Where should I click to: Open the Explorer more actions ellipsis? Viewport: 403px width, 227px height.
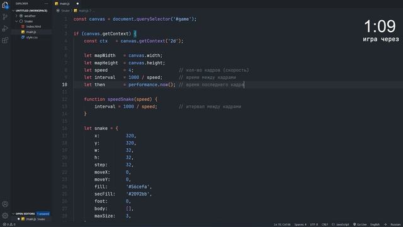46,4
